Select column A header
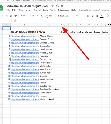This screenshot has width=111, height=124. 6,25
